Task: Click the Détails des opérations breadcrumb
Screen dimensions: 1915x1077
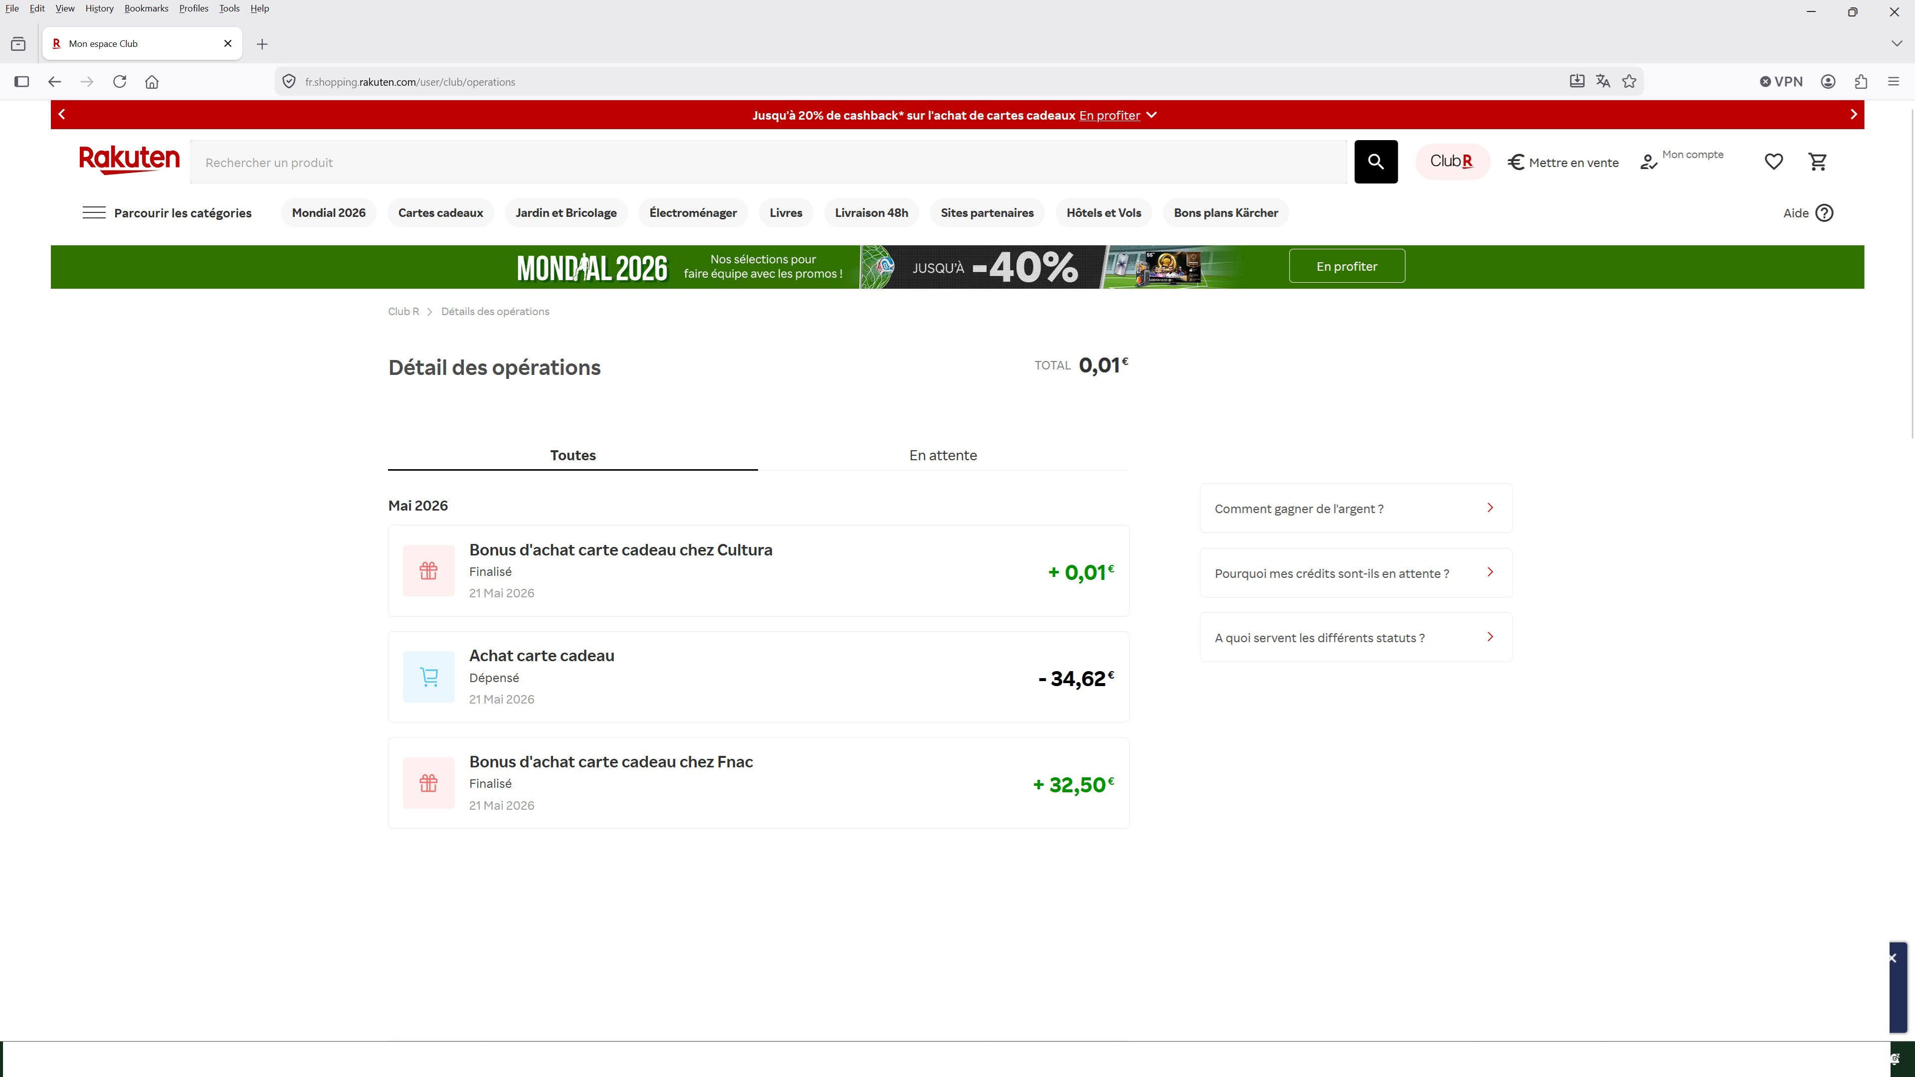Action: coord(495,312)
